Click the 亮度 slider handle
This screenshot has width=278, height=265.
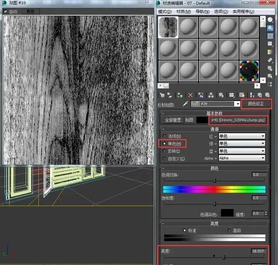click(x=224, y=257)
